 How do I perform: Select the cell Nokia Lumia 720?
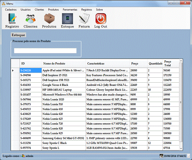click(64, 124)
